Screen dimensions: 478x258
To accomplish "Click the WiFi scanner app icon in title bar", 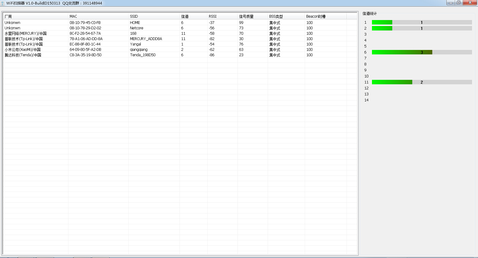I will tap(3, 3).
